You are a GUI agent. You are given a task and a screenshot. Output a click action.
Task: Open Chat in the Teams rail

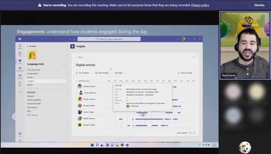(x=20, y=54)
